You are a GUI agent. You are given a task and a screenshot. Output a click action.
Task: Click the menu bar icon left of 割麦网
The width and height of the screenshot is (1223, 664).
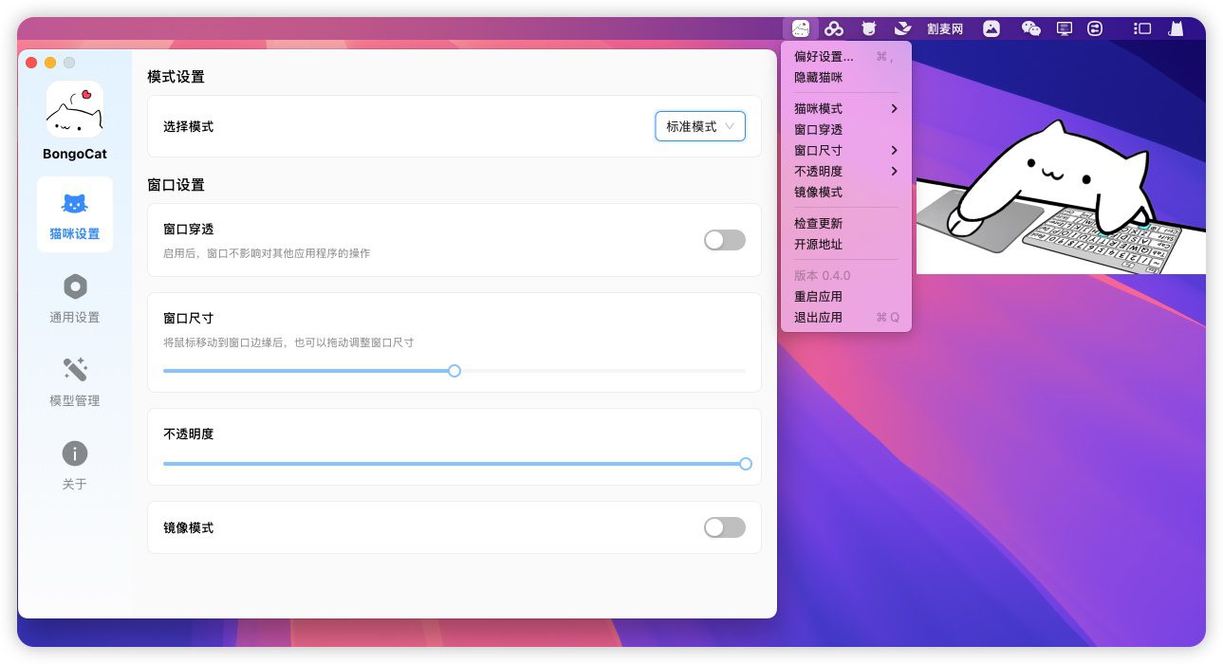[x=902, y=28]
